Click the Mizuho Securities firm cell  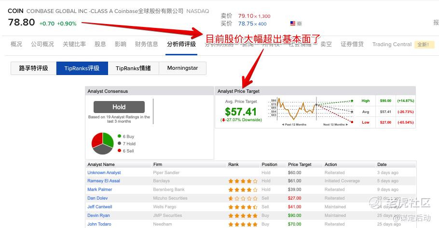pyautogui.click(x=170, y=198)
